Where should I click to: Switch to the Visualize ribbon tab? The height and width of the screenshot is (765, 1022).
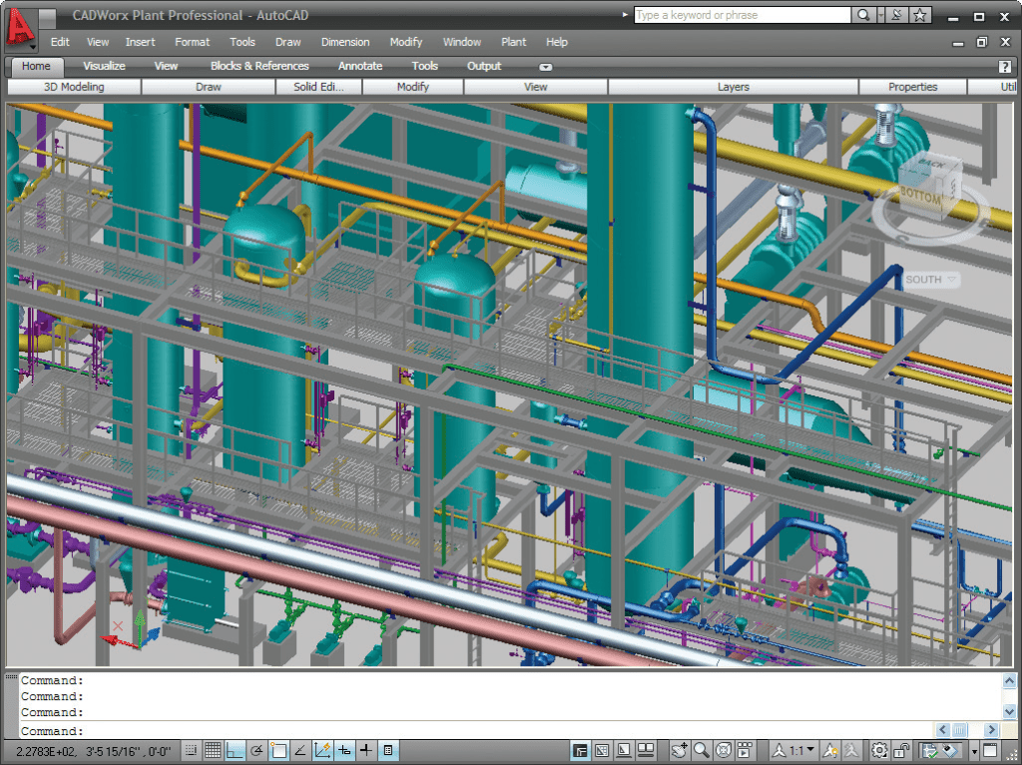tap(104, 66)
